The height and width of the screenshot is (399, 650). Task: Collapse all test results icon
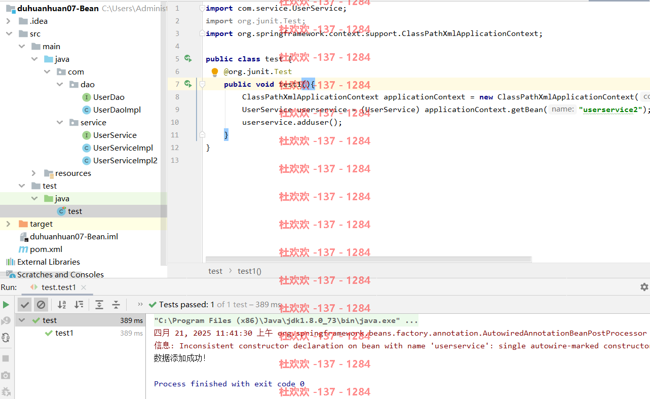point(116,305)
